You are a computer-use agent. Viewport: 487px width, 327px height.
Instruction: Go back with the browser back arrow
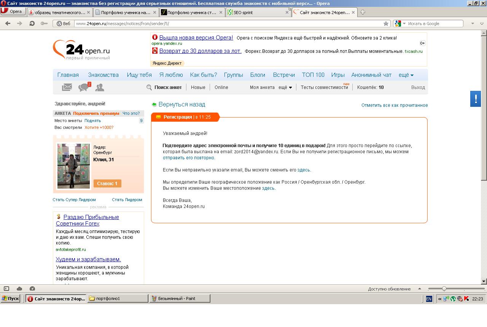tap(8, 24)
